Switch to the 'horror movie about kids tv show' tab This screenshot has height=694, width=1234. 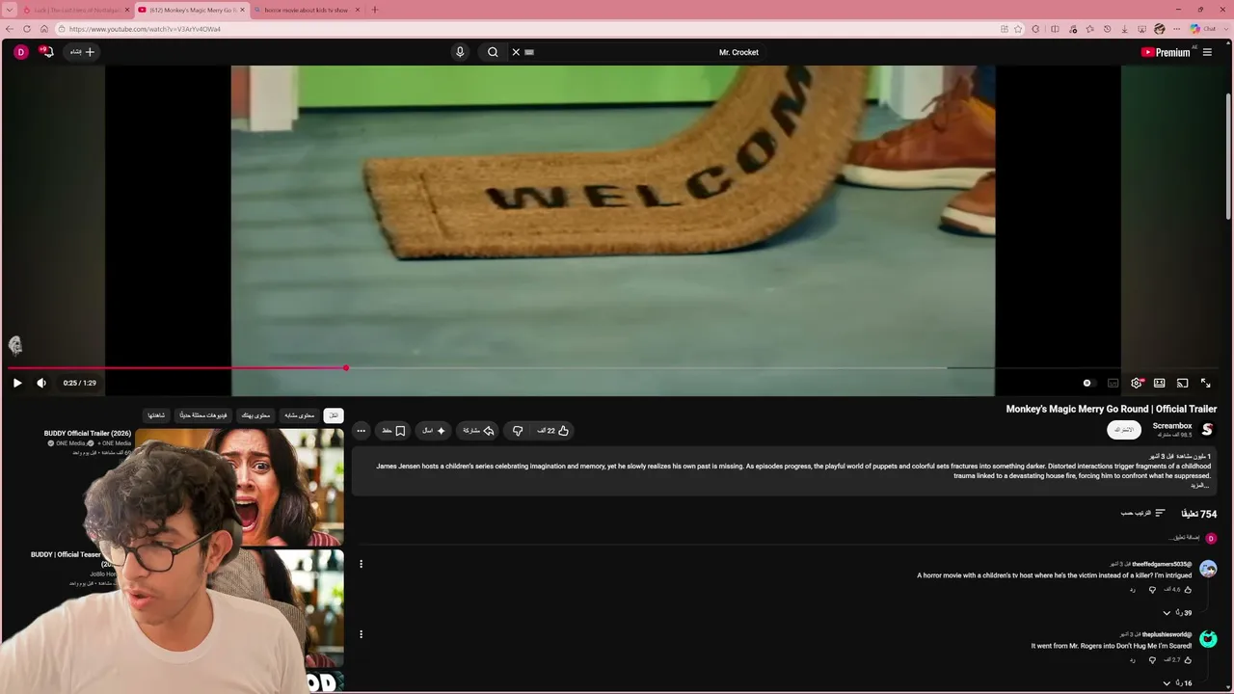point(307,10)
